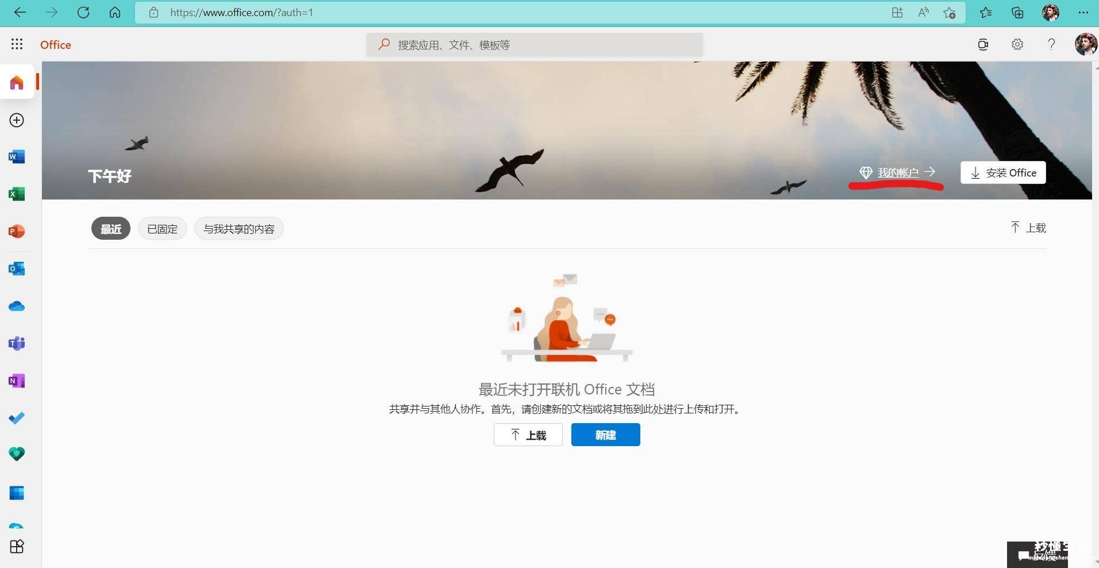Click the Meet now camera icon

[x=983, y=44]
